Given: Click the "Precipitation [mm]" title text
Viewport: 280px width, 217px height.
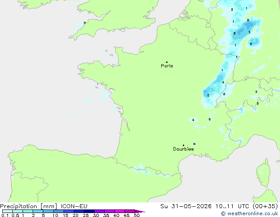Looking at the screenshot, I should point(29,206).
